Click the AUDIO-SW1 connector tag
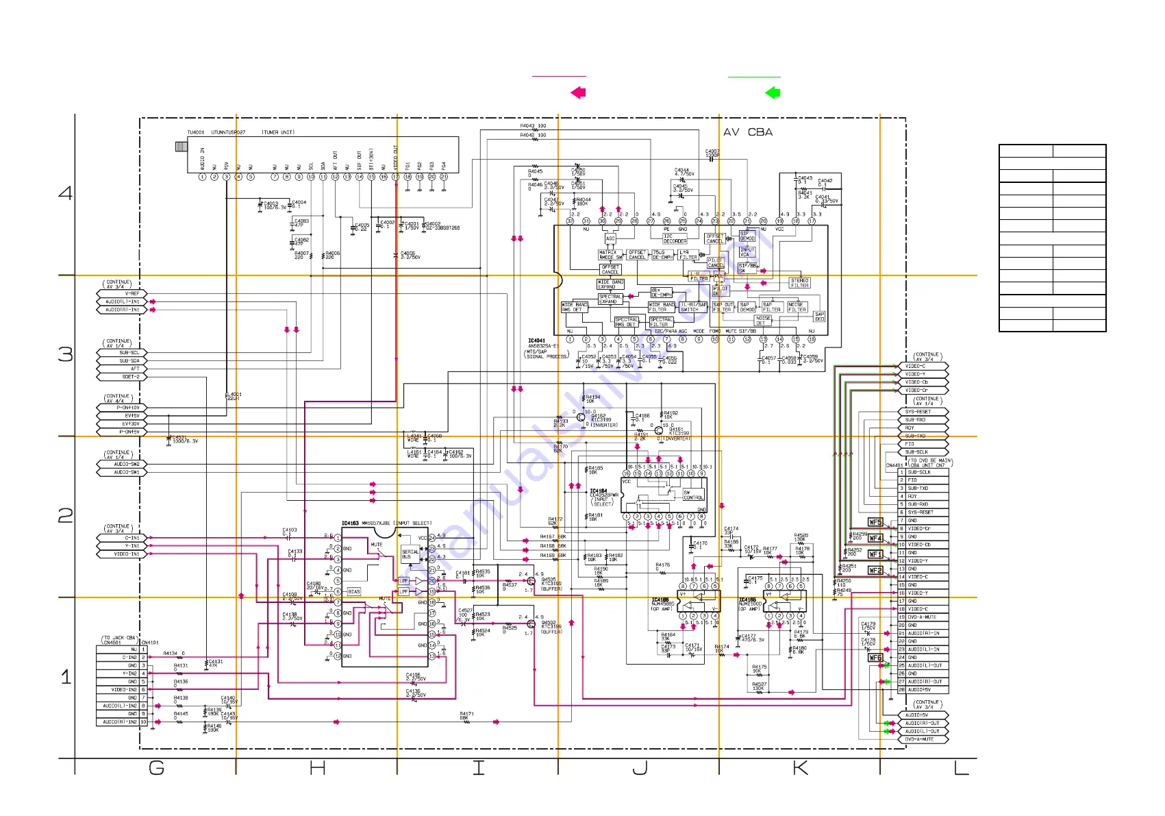This screenshot has width=1165, height=816. tap(123, 473)
